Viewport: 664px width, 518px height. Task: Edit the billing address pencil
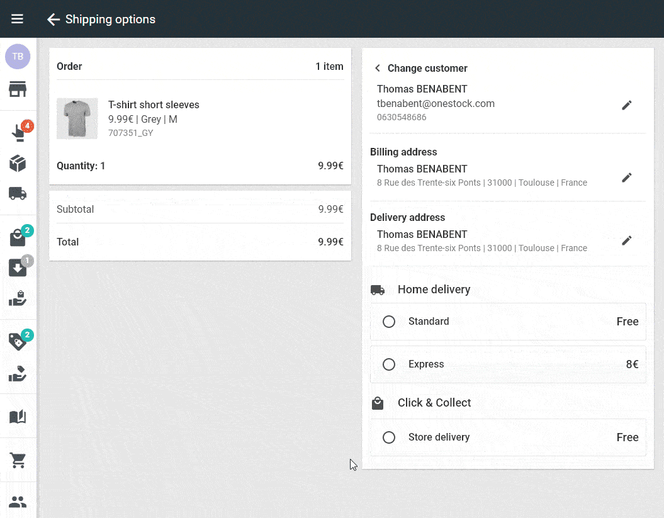click(x=627, y=177)
